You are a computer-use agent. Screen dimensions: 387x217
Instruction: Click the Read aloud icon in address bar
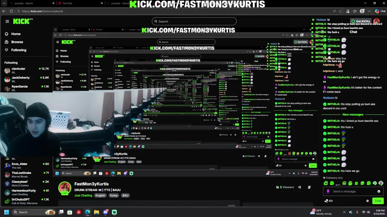click(335, 11)
